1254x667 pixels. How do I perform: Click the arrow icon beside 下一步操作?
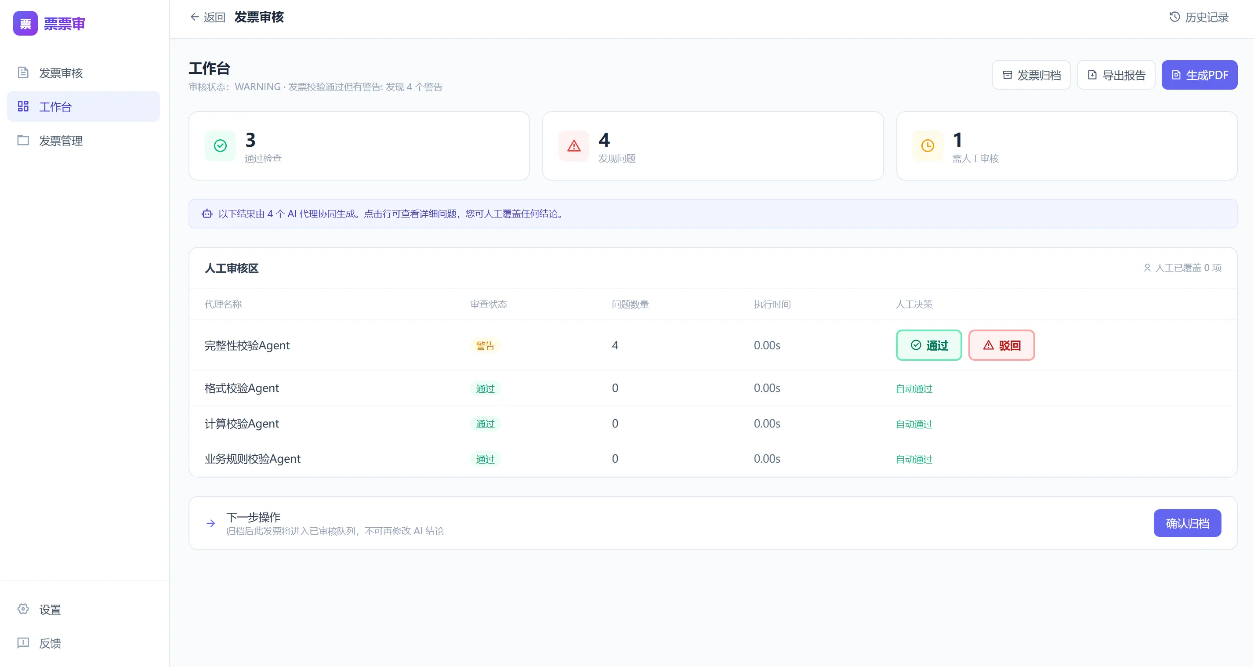pos(211,523)
